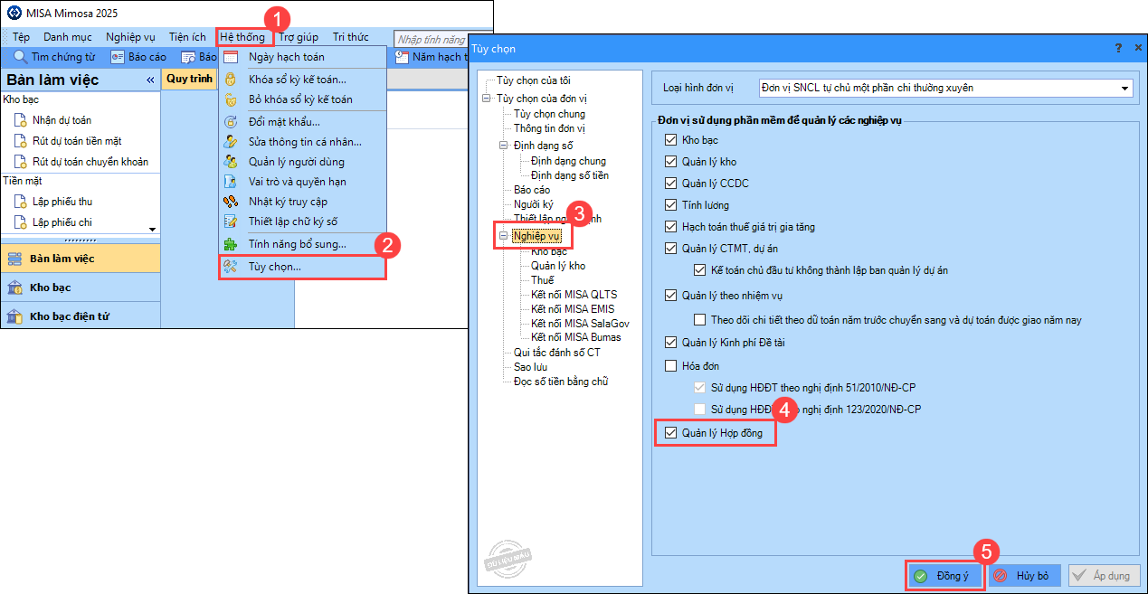Enable the Hóa đơn checkbox
Viewport: 1148px width, 594px height.
670,366
